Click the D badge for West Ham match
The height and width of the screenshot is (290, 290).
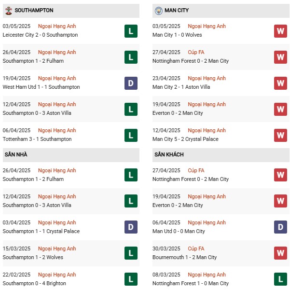(x=131, y=83)
